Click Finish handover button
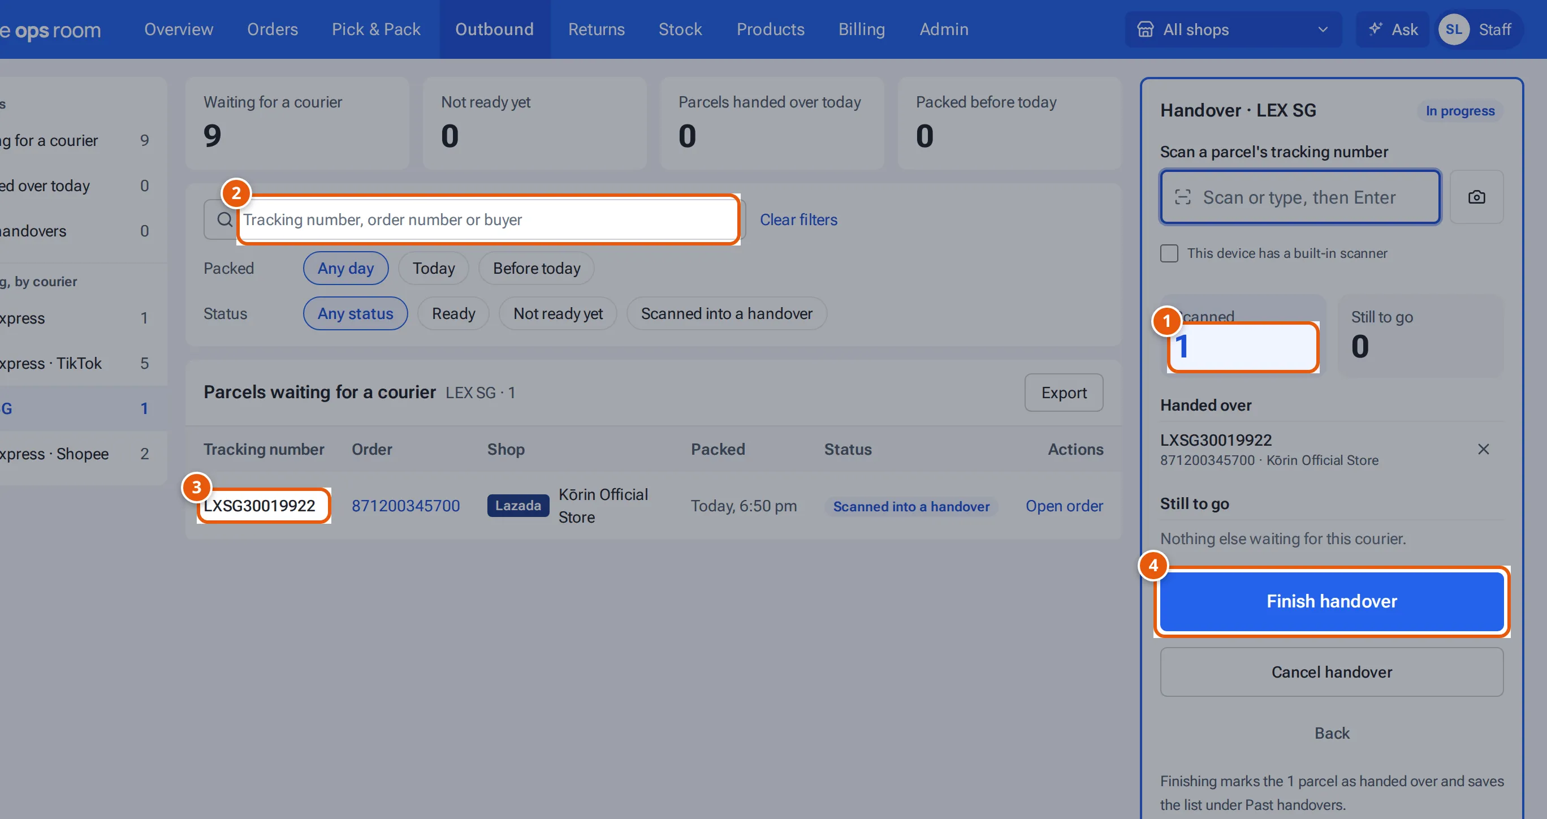The width and height of the screenshot is (1547, 819). click(1332, 601)
